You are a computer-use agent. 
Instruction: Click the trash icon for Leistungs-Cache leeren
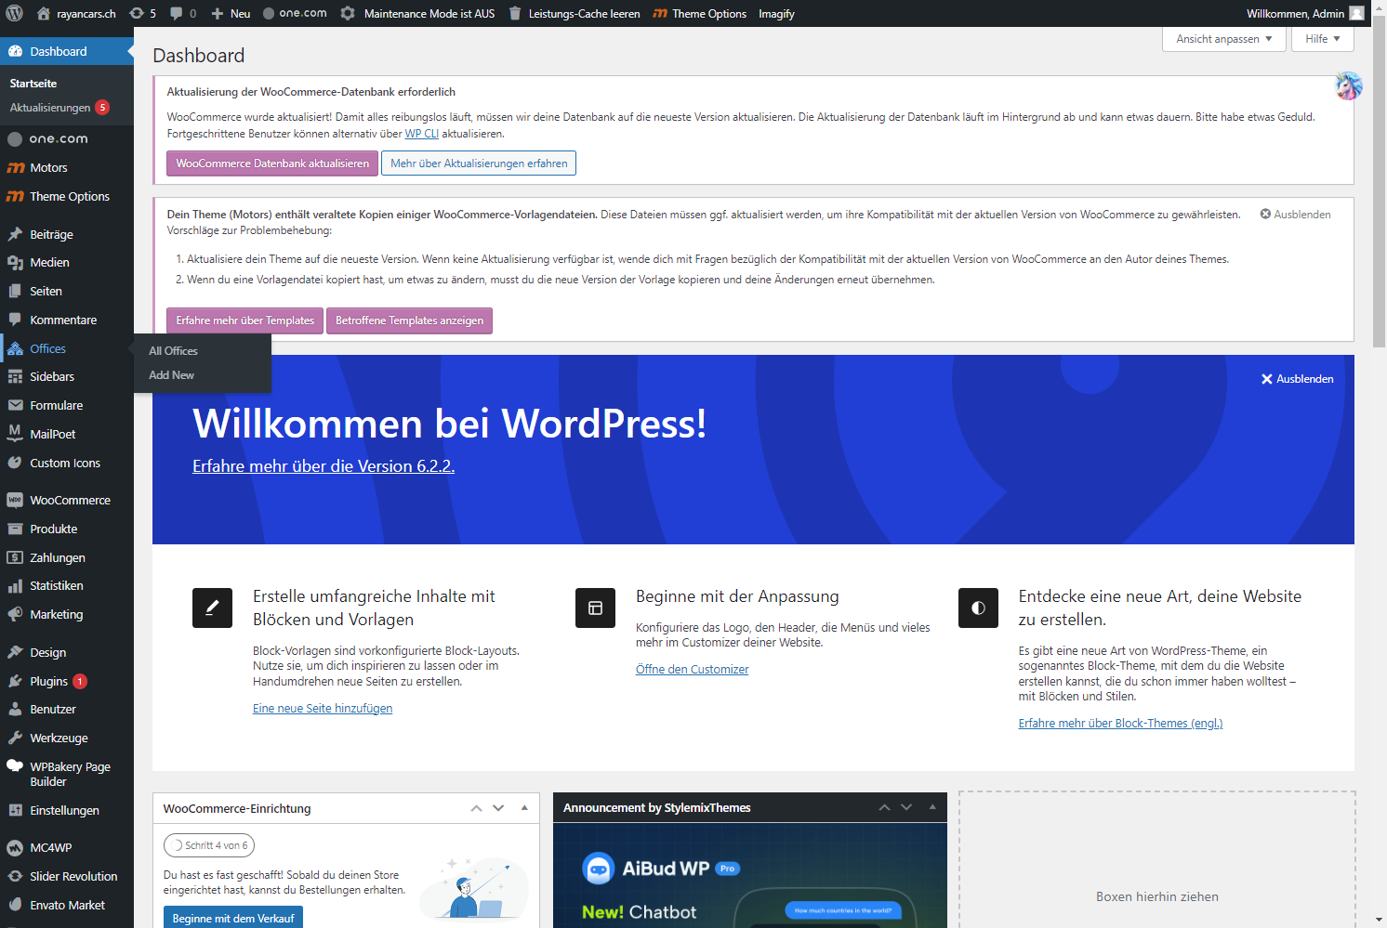tap(515, 13)
